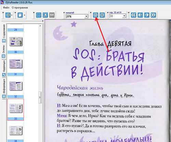The width and height of the screenshot is (171, 142).
Task: Open dropdown arrow next to page layout icon
Action: tap(25, 15)
